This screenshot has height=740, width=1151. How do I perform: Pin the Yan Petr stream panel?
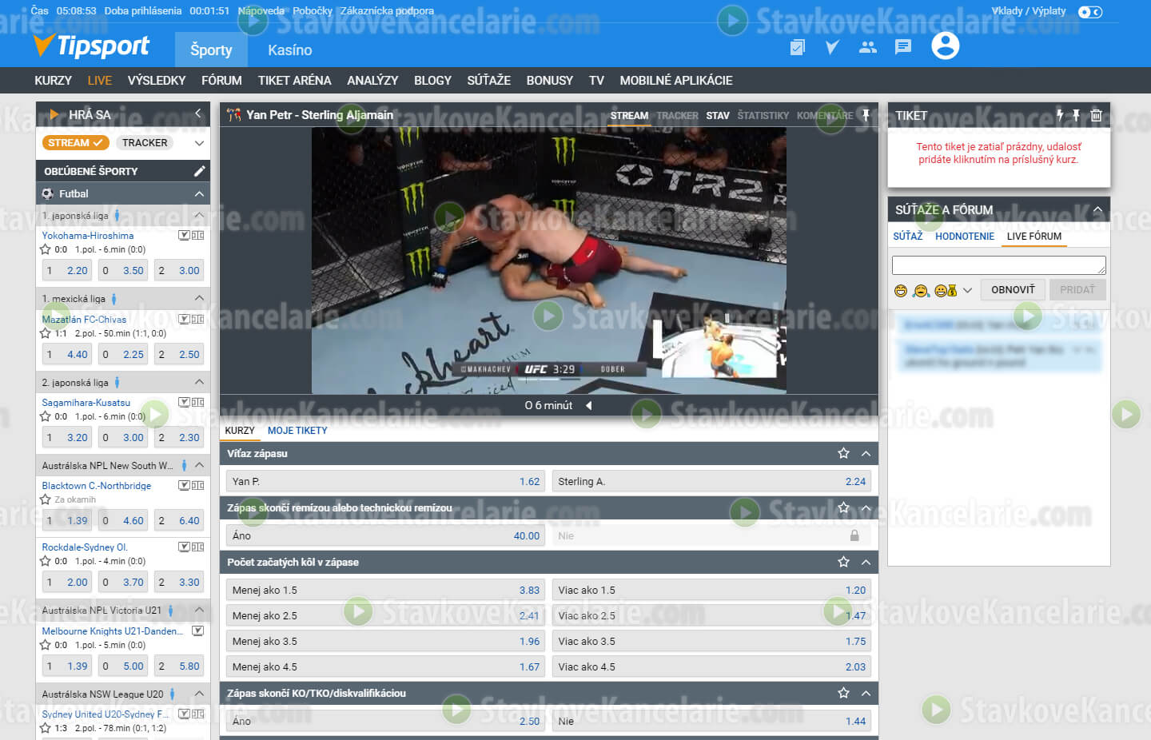coord(866,115)
